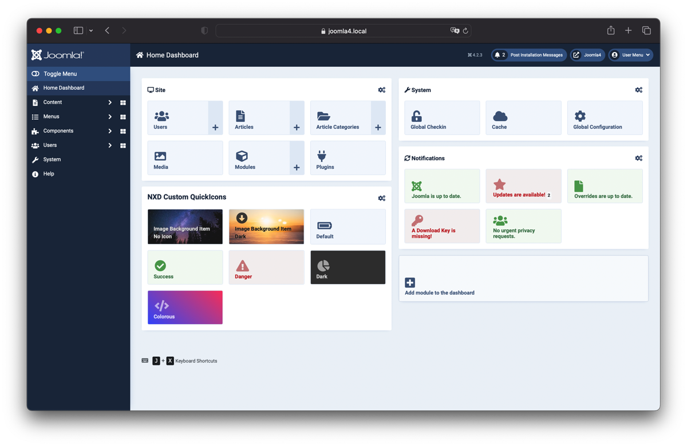The width and height of the screenshot is (687, 446).
Task: Open browser share menu
Action: 611,30
